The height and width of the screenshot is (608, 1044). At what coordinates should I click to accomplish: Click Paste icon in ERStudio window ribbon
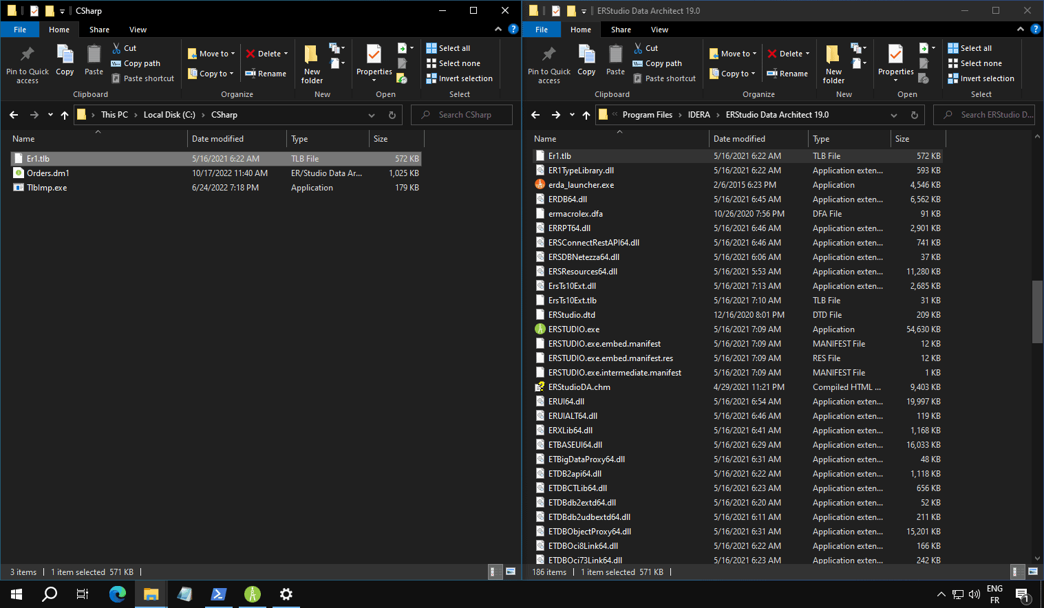click(615, 60)
